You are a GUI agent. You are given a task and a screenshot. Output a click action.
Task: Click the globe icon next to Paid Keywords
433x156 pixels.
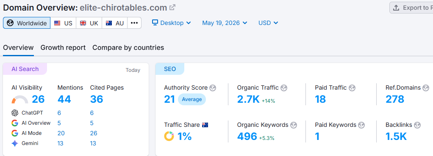point(361,125)
